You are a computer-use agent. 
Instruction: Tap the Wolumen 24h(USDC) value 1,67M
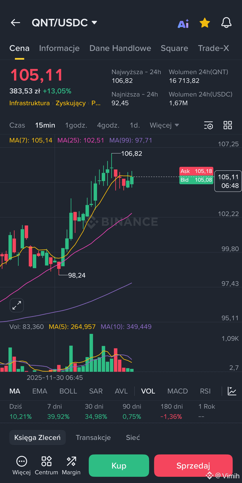(x=178, y=103)
